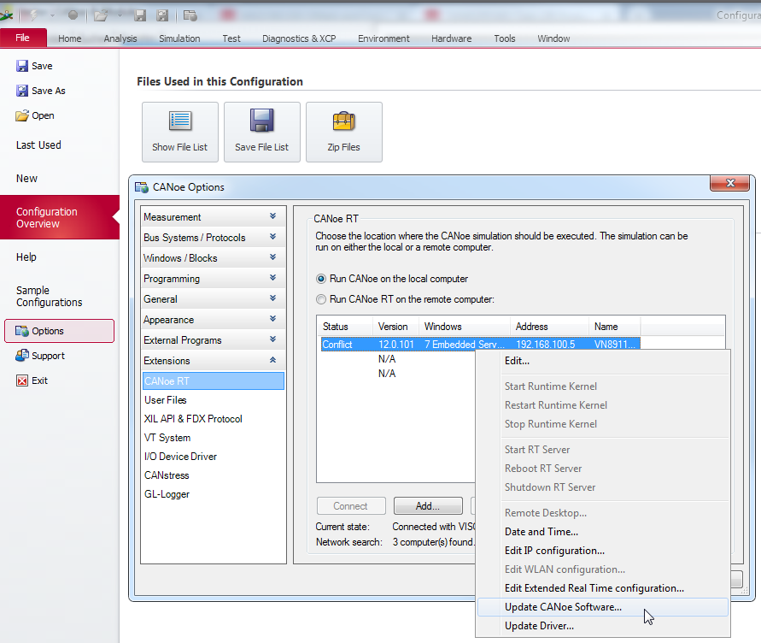Select Run CANoe on the local computer
Image resolution: width=761 pixels, height=643 pixels.
[x=321, y=279]
